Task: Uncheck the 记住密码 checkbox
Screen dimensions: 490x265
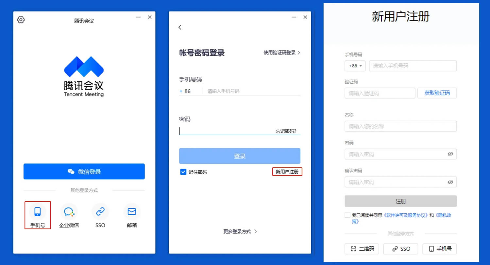Action: [183, 172]
